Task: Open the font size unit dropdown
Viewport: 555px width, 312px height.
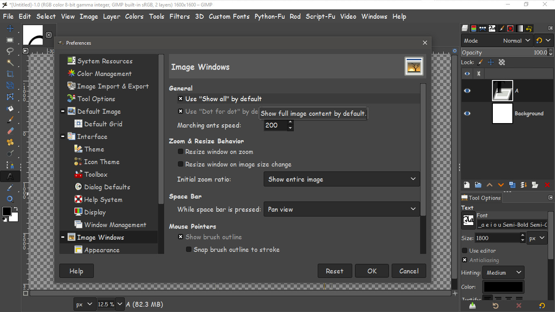Action: 537,238
